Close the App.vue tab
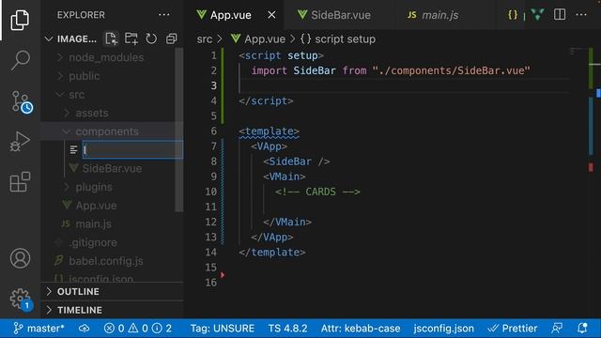Screen dimensions: 601x338 click(x=271, y=15)
